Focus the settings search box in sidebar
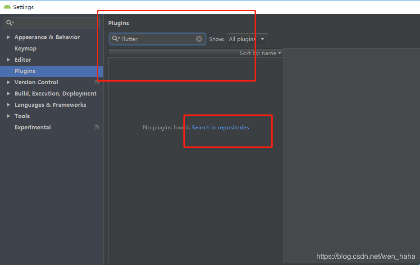Screen dimensions: 420x265 click(x=51, y=23)
